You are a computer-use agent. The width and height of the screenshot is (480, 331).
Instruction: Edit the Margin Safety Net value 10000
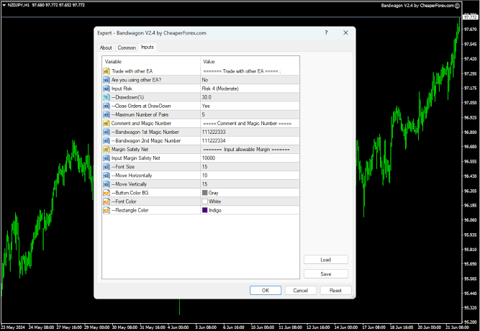(x=250, y=158)
